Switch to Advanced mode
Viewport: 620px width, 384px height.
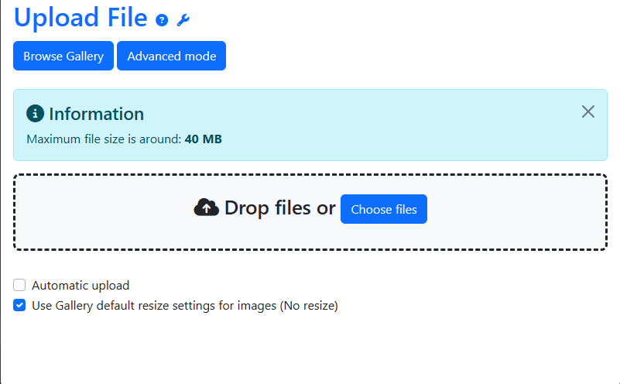(x=171, y=56)
